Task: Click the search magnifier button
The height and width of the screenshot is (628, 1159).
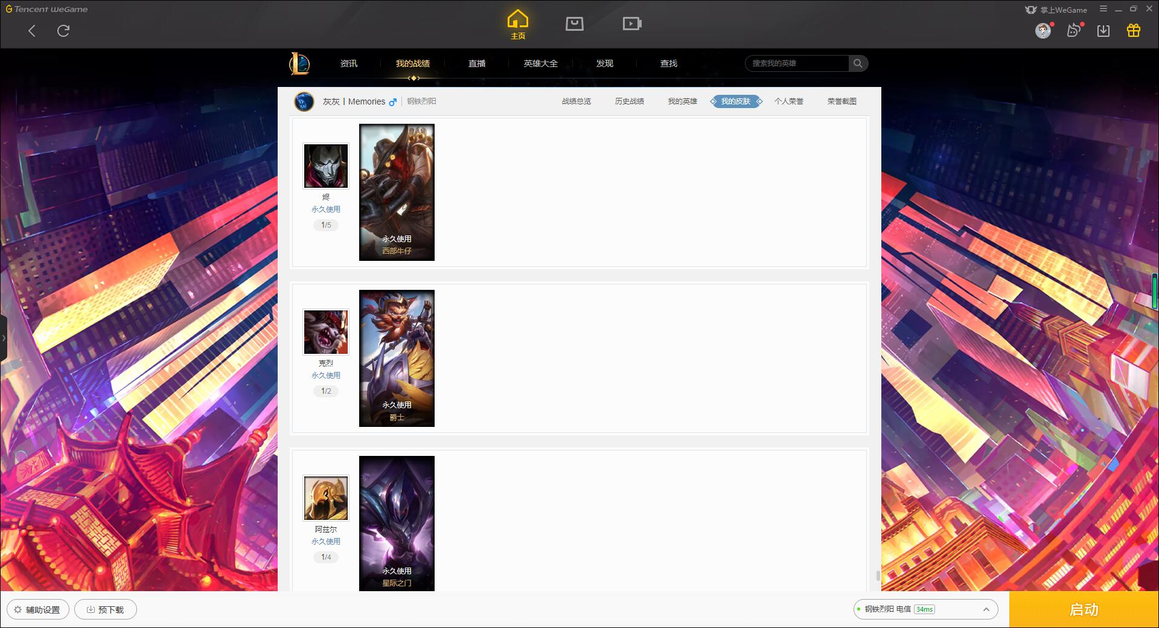Action: click(858, 63)
